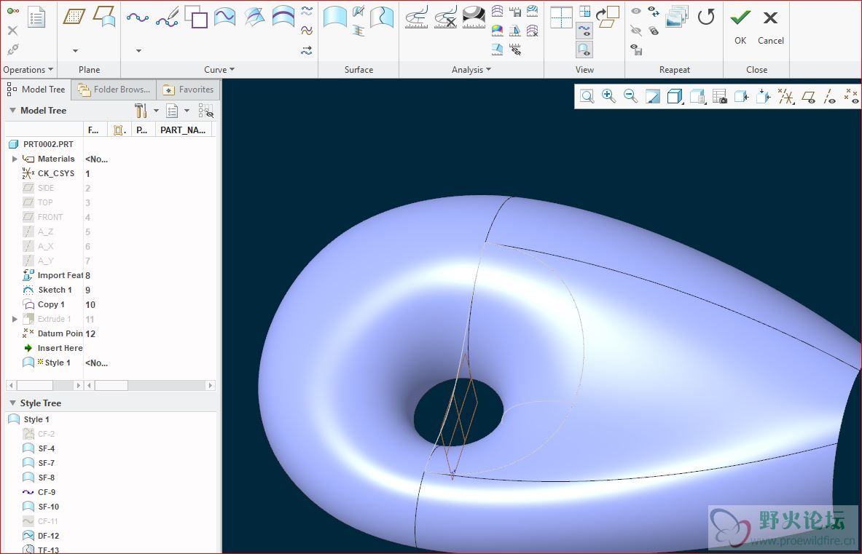
Task: Activate the Curve creation tool
Action: pyautogui.click(x=138, y=17)
